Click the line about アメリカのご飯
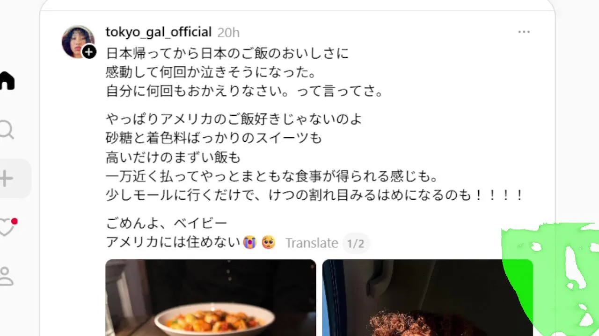599x336 pixels. pyautogui.click(x=234, y=119)
